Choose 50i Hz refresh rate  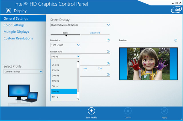(64, 86)
